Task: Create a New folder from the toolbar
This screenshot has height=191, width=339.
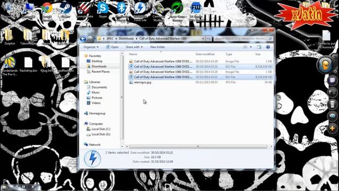Action: tap(157, 47)
